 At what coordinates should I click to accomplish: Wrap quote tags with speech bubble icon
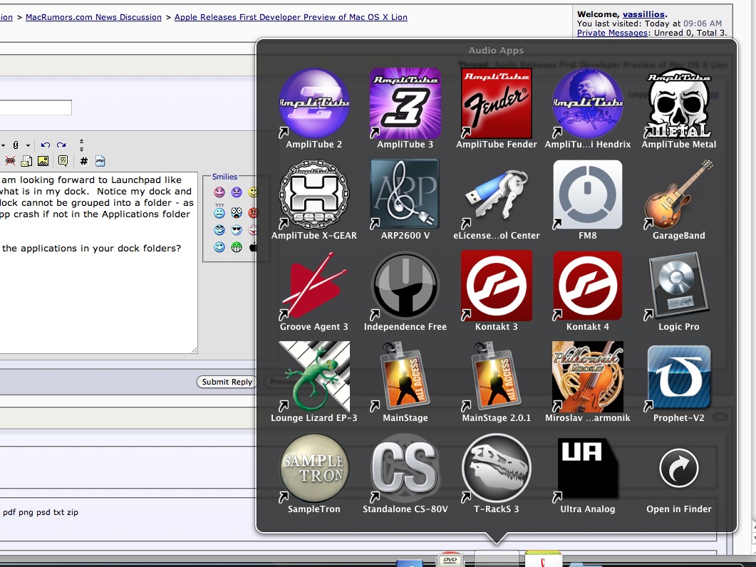pyautogui.click(x=63, y=161)
